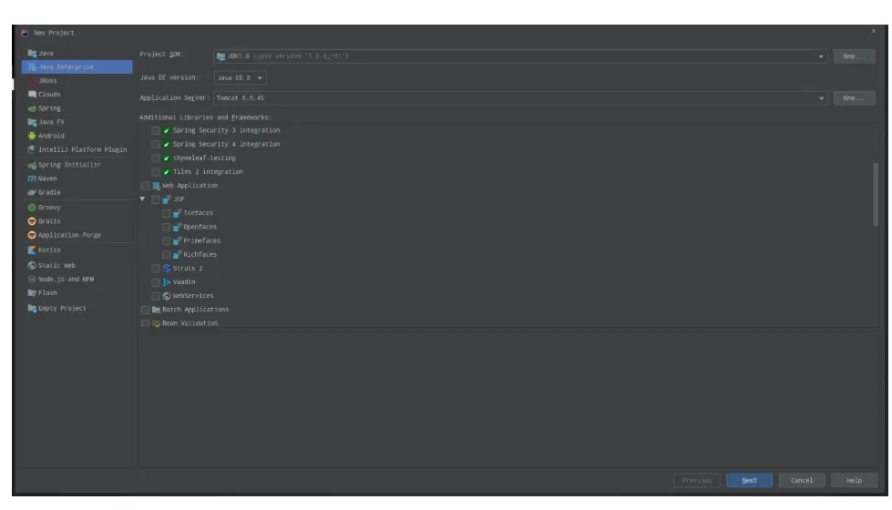Click the Java FX folder icon
This screenshot has width=892, height=510.
click(x=32, y=122)
